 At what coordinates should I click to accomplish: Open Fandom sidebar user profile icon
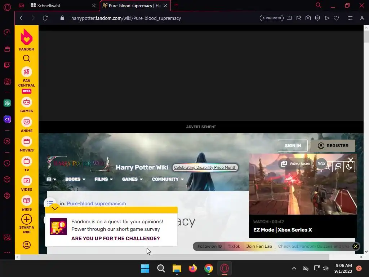click(x=27, y=245)
